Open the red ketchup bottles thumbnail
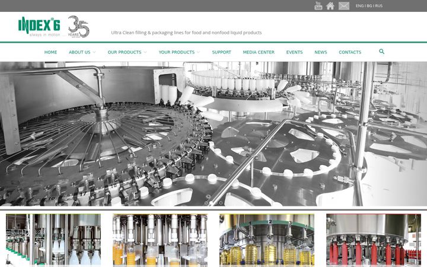 [x=374, y=240]
